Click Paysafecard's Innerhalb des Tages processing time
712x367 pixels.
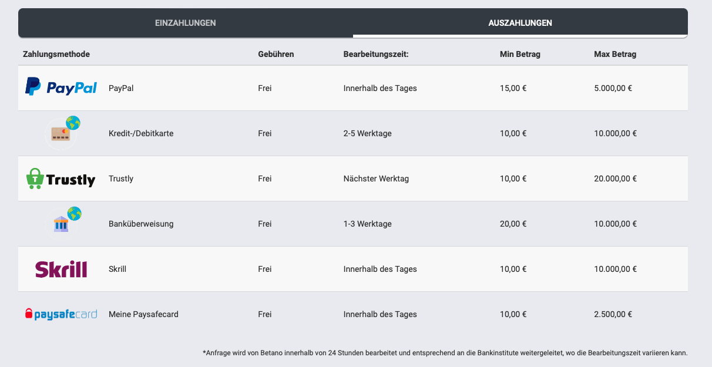pos(380,314)
